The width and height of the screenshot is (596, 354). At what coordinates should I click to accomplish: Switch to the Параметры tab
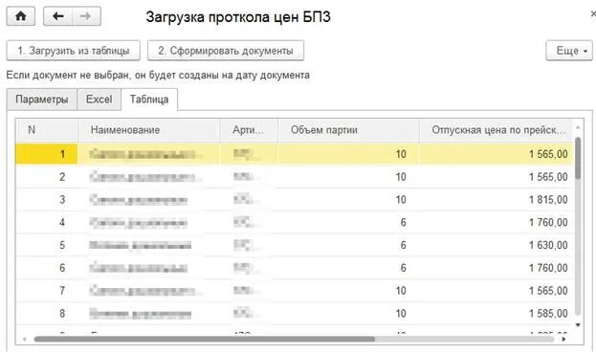pyautogui.click(x=42, y=100)
